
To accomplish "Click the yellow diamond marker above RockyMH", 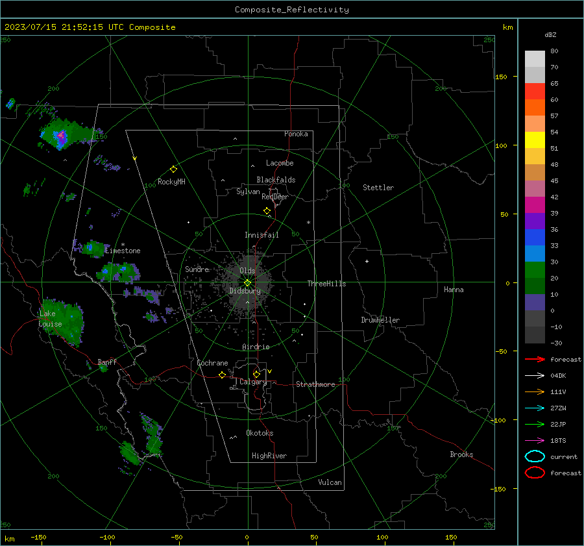I will [x=173, y=169].
